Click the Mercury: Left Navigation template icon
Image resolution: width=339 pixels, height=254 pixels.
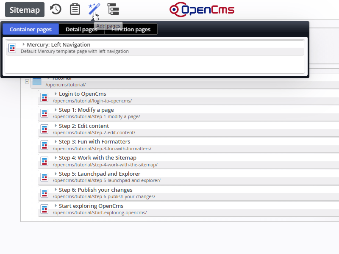(12, 48)
